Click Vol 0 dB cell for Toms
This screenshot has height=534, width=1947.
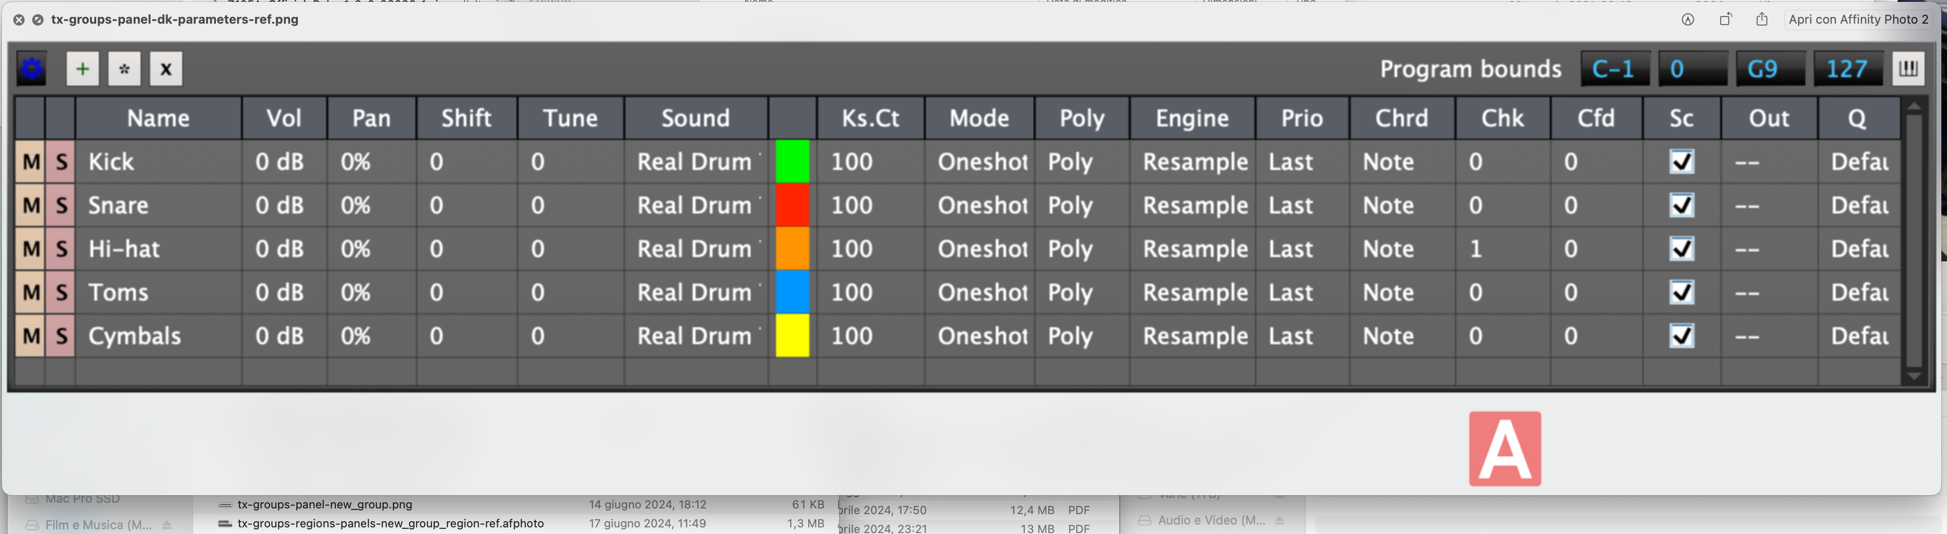tap(284, 292)
